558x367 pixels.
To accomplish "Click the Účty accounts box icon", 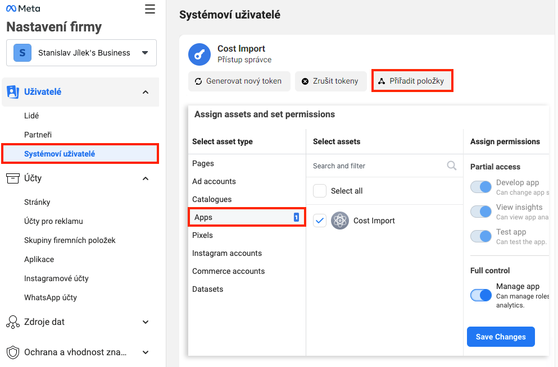I will click(x=12, y=178).
